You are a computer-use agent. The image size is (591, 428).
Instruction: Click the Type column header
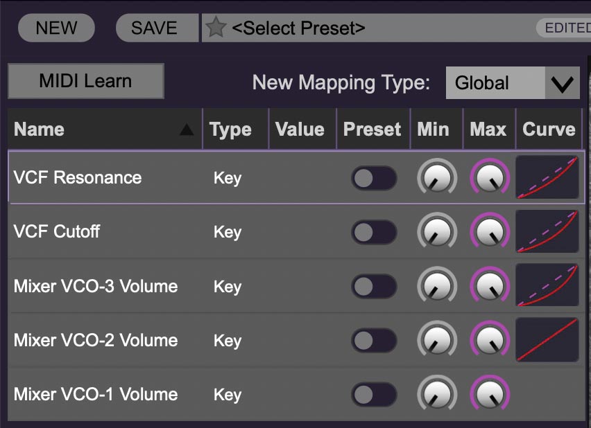(230, 130)
